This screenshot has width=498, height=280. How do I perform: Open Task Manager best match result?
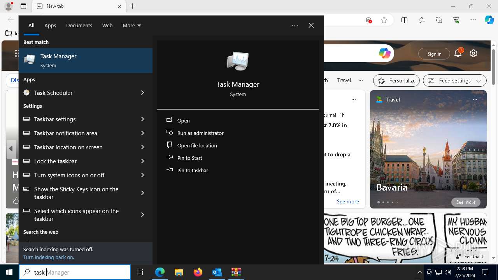click(86, 61)
